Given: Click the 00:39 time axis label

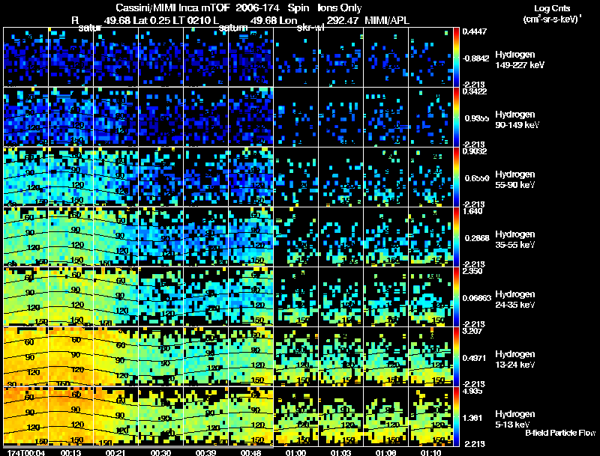Looking at the screenshot, I should pos(205,452).
